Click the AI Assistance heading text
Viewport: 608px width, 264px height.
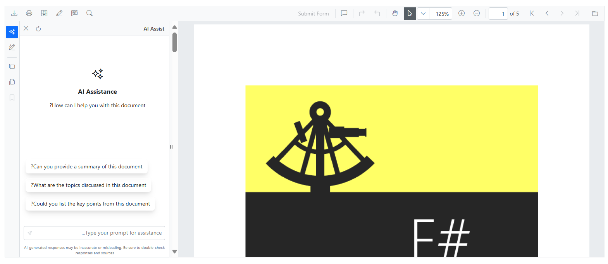point(97,92)
